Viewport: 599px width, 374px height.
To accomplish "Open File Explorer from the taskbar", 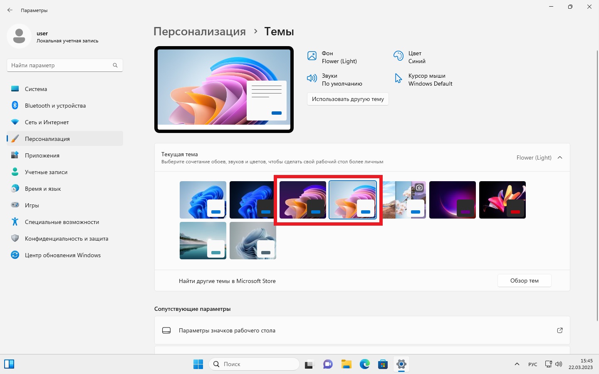I will [x=347, y=364].
